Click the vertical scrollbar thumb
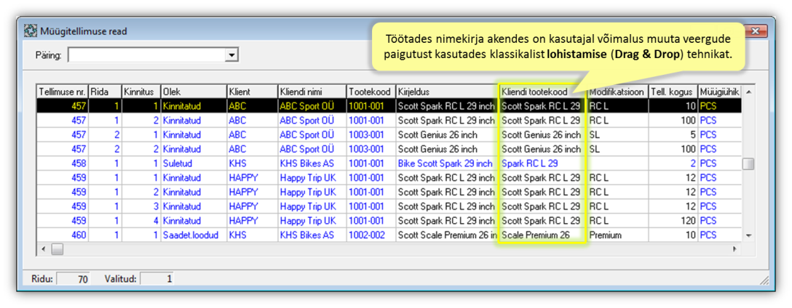This screenshot has width=792, height=308. click(x=748, y=164)
